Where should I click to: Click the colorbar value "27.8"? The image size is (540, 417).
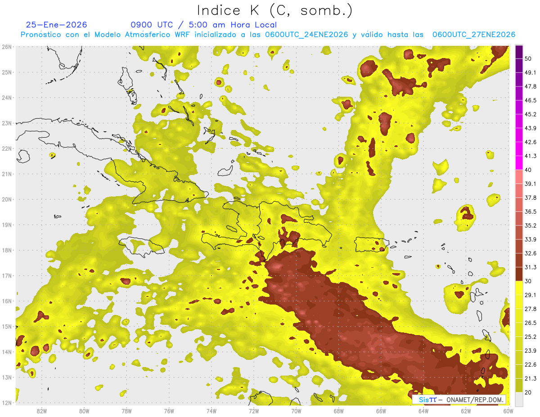(x=530, y=309)
